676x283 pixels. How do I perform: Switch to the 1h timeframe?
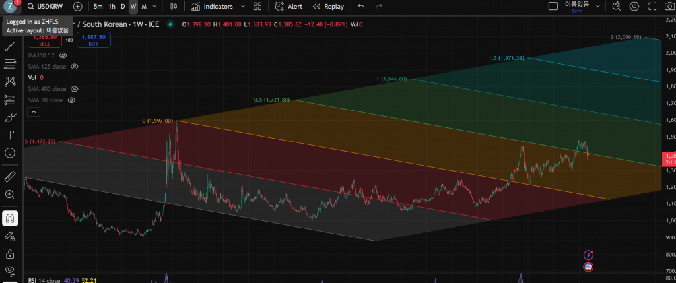click(x=112, y=6)
